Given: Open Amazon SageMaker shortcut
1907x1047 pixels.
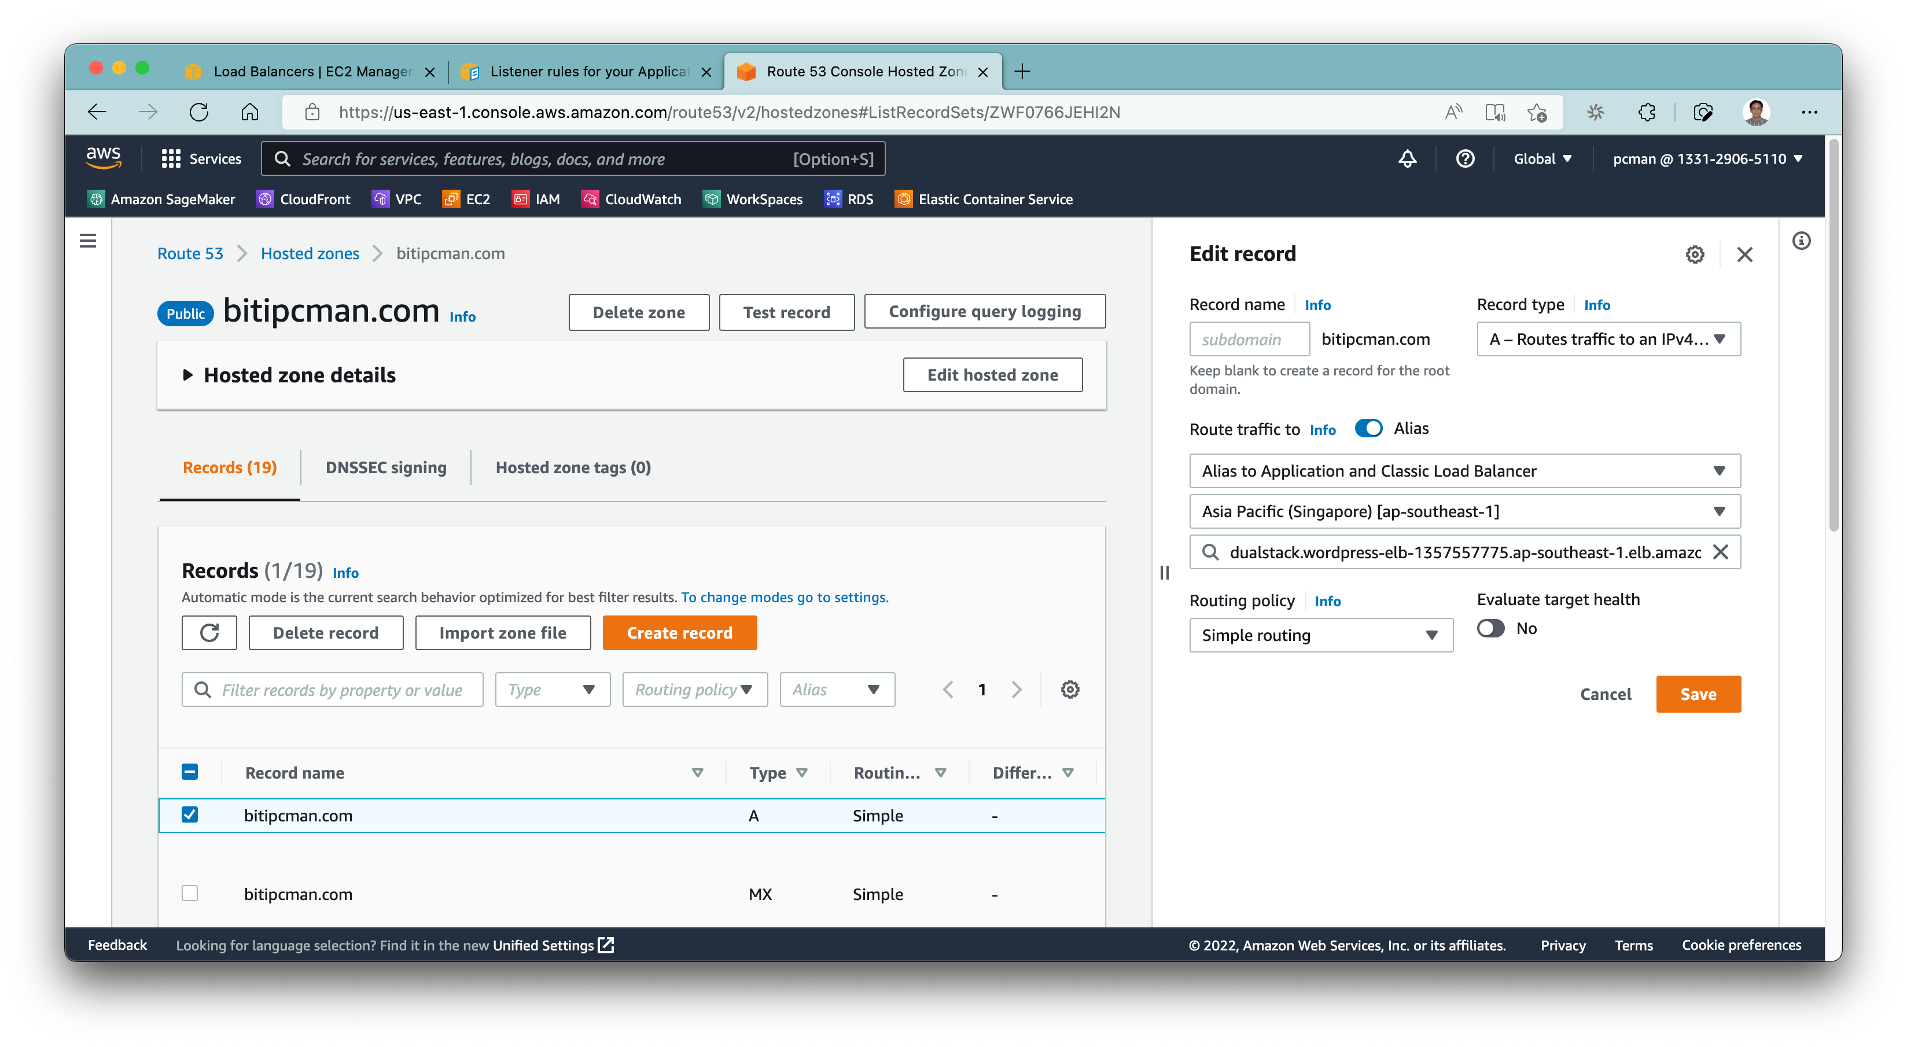Looking at the screenshot, I should coord(161,199).
